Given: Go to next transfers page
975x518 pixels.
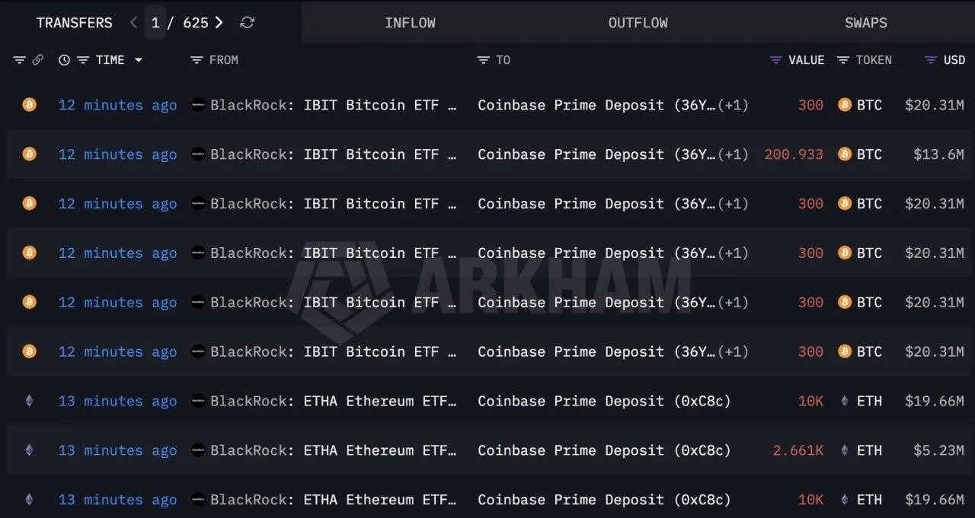Looking at the screenshot, I should (x=219, y=23).
